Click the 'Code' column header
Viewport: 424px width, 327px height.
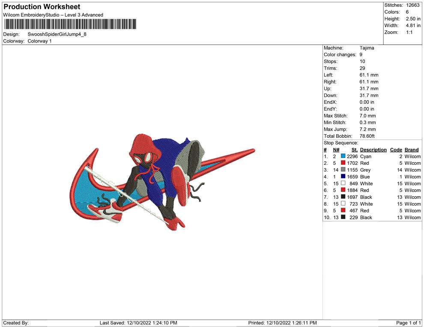pos(396,150)
